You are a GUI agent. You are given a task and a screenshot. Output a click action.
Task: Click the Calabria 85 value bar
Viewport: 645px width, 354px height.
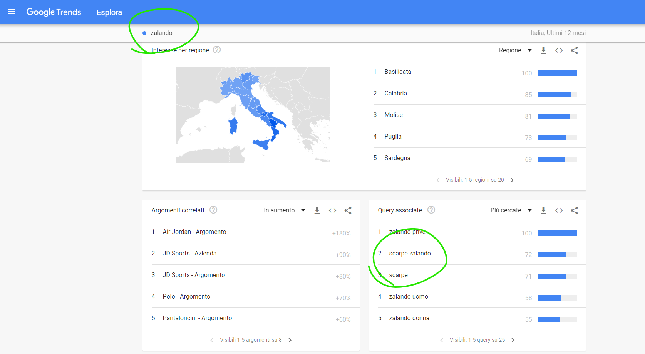[557, 95]
